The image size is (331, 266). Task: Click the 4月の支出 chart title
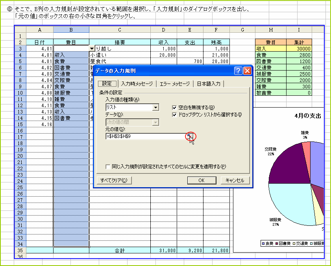307,116
